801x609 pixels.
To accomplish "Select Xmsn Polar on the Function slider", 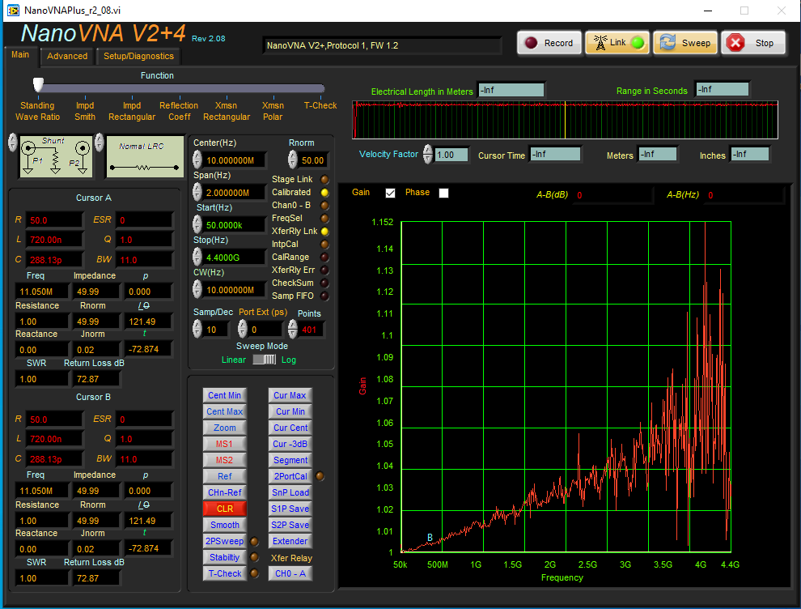I will 273,111.
